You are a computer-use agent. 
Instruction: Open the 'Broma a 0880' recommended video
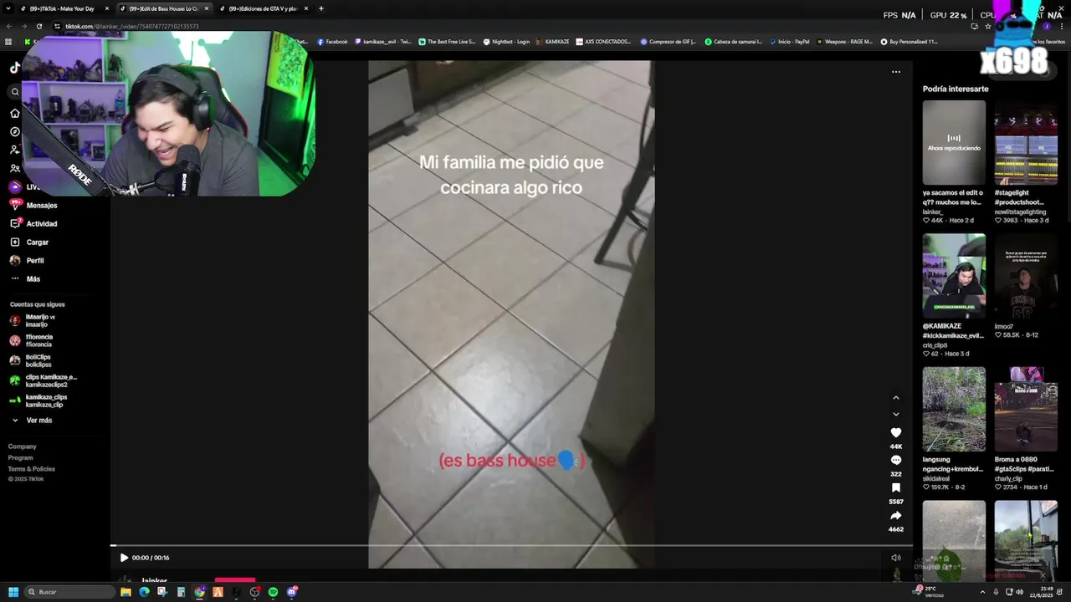[1026, 409]
